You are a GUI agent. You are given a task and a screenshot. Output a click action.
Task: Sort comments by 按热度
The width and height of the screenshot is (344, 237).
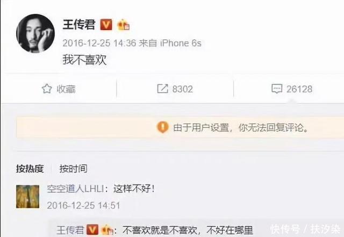tap(30, 169)
